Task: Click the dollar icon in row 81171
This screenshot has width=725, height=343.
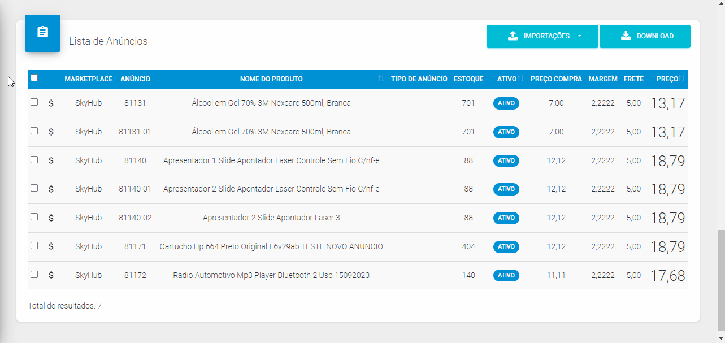Action: pos(51,246)
